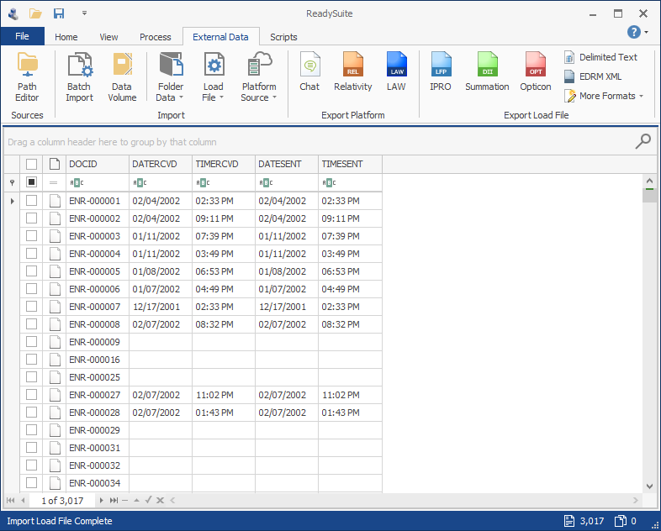
Task: Open the More Formats dropdown
Action: tap(605, 96)
